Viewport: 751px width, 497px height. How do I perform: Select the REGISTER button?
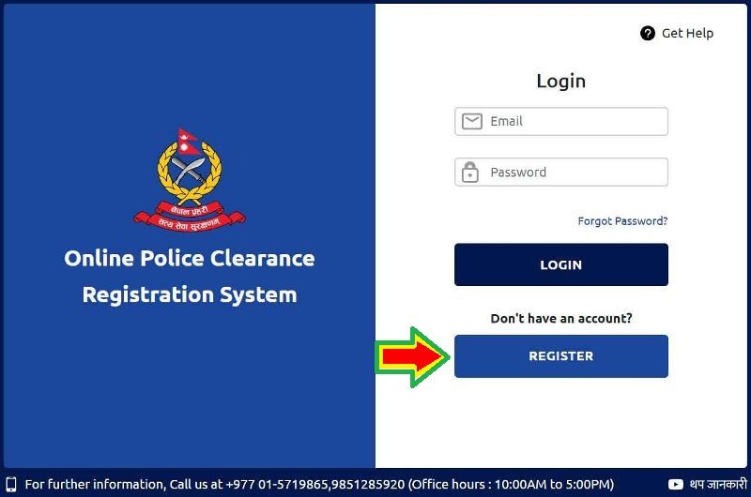pos(560,356)
